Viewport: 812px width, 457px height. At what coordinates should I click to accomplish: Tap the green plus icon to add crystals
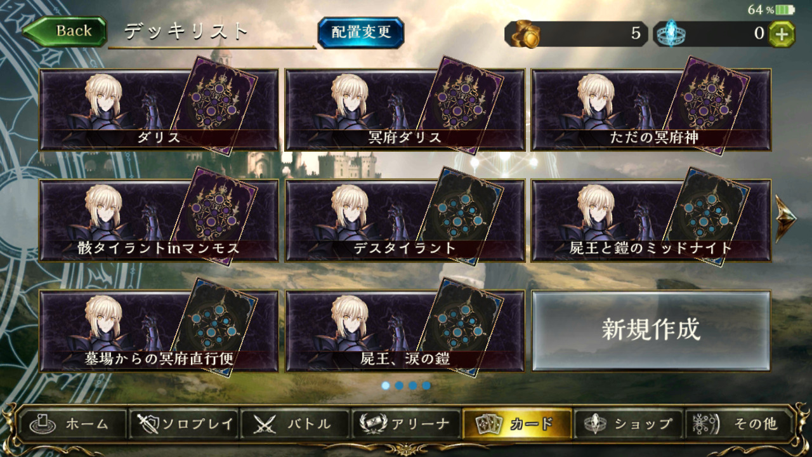point(782,34)
